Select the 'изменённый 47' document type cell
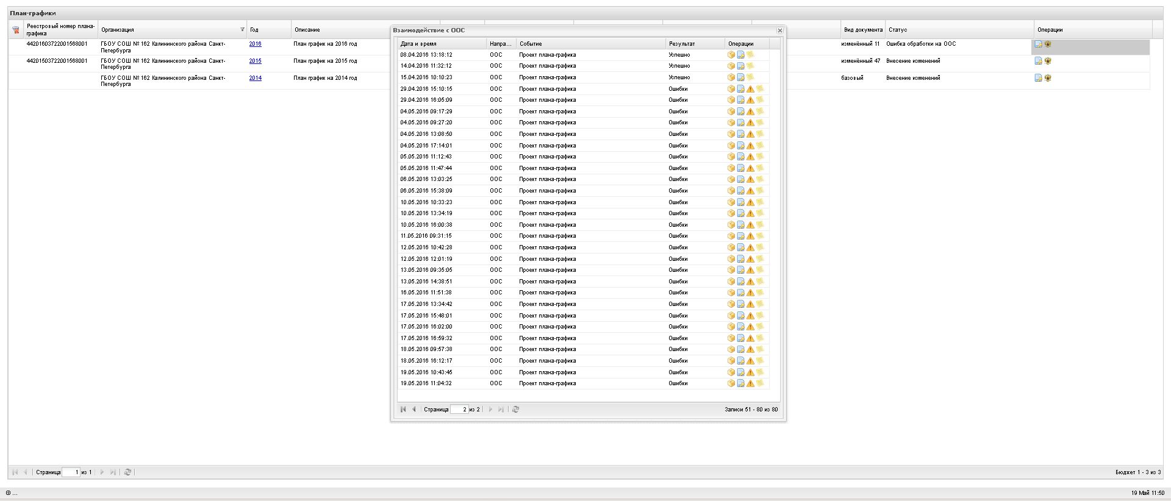Viewport: 1171px width, 501px height. (861, 61)
